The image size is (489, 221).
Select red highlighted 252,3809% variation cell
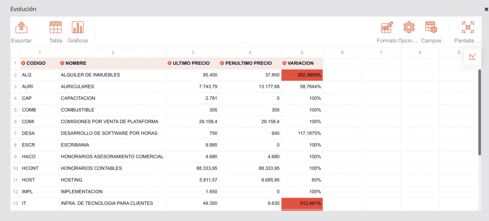click(x=302, y=75)
